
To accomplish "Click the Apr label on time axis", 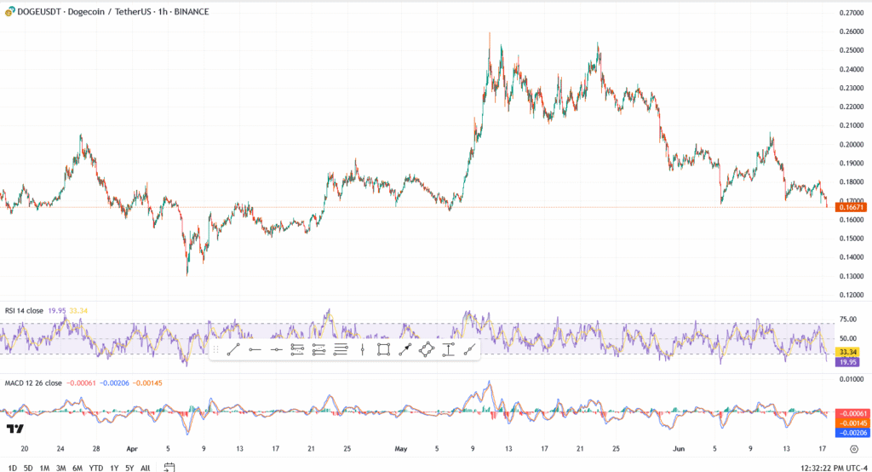I will [x=132, y=449].
